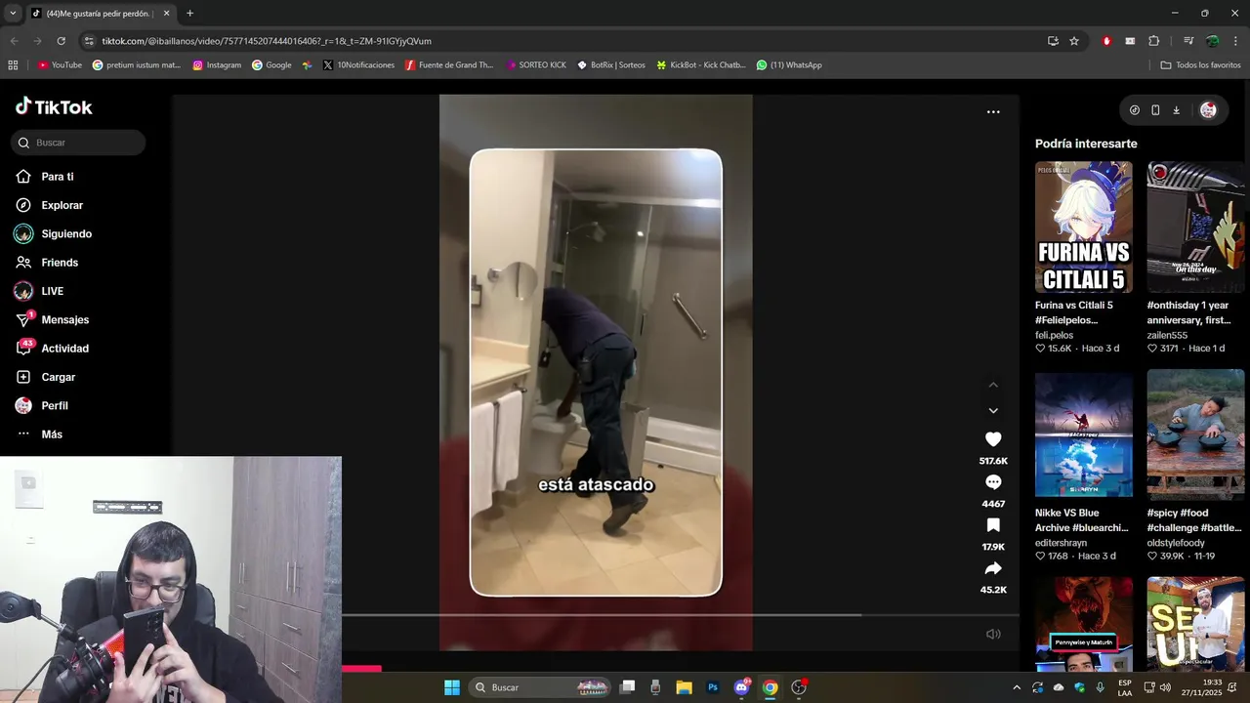Go to previous video with up chevron

tap(993, 385)
